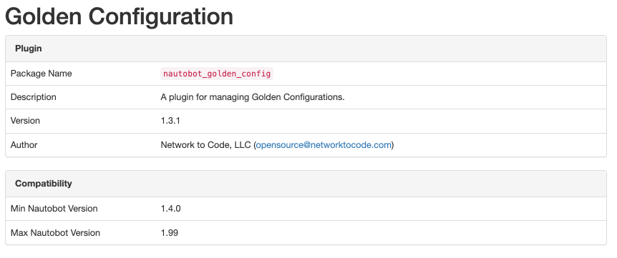
Task: Click the minimum version value 1.4.0
Action: click(171, 209)
